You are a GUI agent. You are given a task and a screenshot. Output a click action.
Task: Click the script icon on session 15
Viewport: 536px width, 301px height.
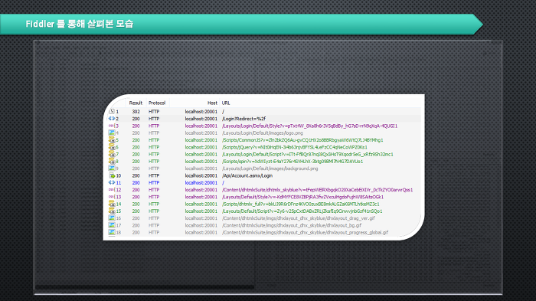(x=112, y=211)
